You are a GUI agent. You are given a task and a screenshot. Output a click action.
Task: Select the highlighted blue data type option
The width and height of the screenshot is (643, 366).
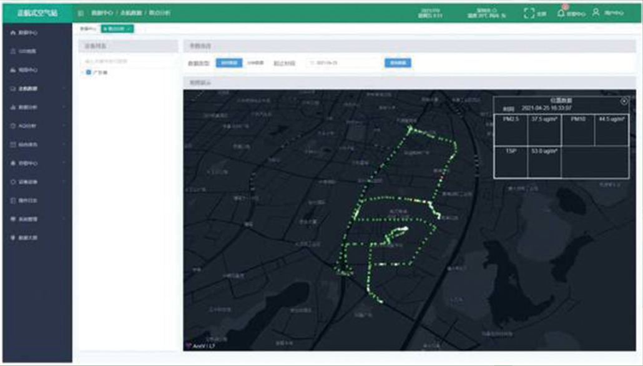pyautogui.click(x=228, y=63)
